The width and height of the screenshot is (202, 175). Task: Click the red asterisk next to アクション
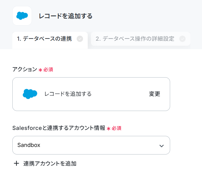(x=40, y=70)
